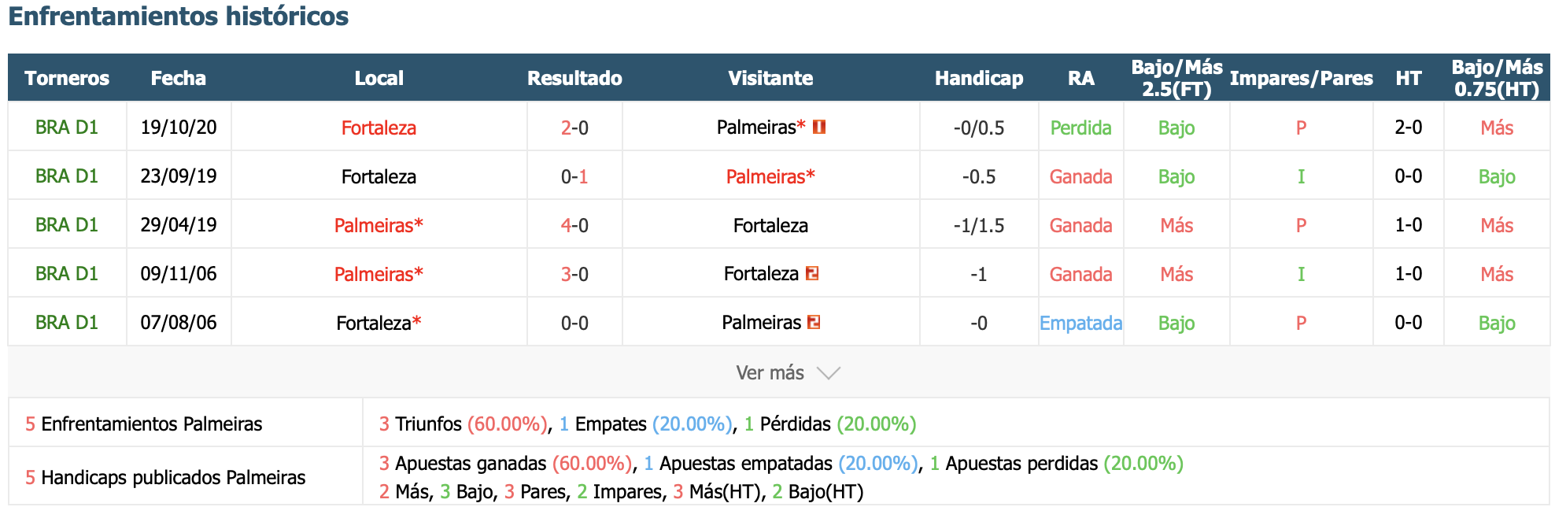Viewport: 1555px width, 518px height.
Task: Click the Handicap column header
Action: (x=979, y=78)
